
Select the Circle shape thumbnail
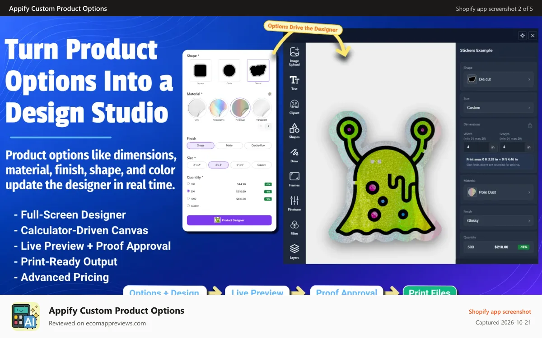229,71
